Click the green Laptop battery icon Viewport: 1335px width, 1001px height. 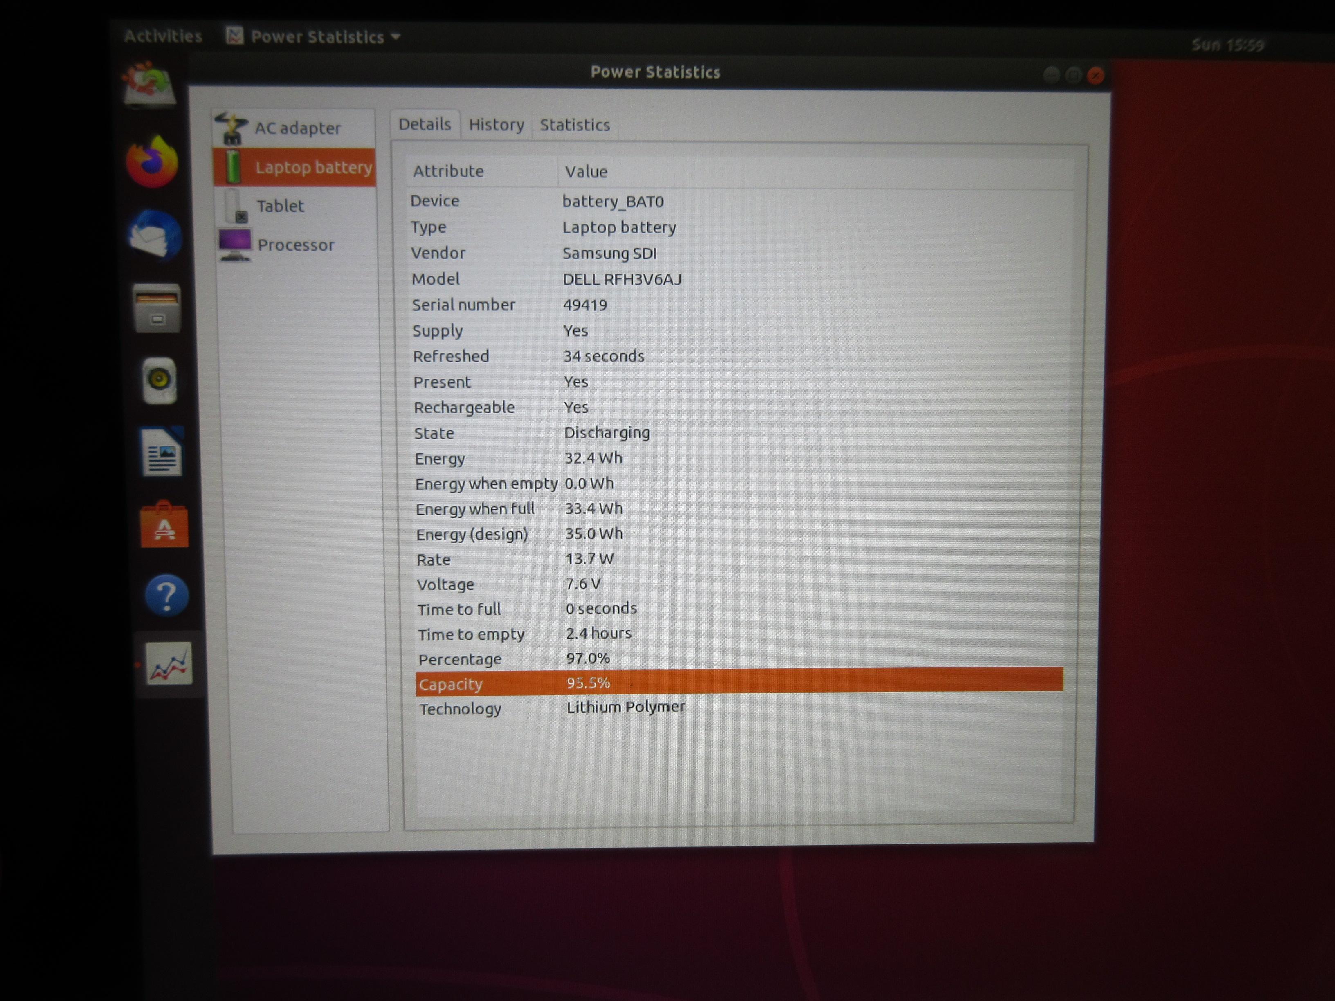233,167
